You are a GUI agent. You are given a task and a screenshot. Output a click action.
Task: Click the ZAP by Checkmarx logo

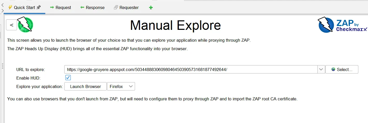pos(342,25)
